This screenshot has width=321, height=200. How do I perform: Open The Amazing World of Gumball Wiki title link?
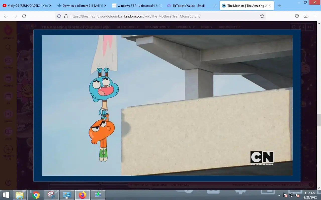(x=76, y=27)
